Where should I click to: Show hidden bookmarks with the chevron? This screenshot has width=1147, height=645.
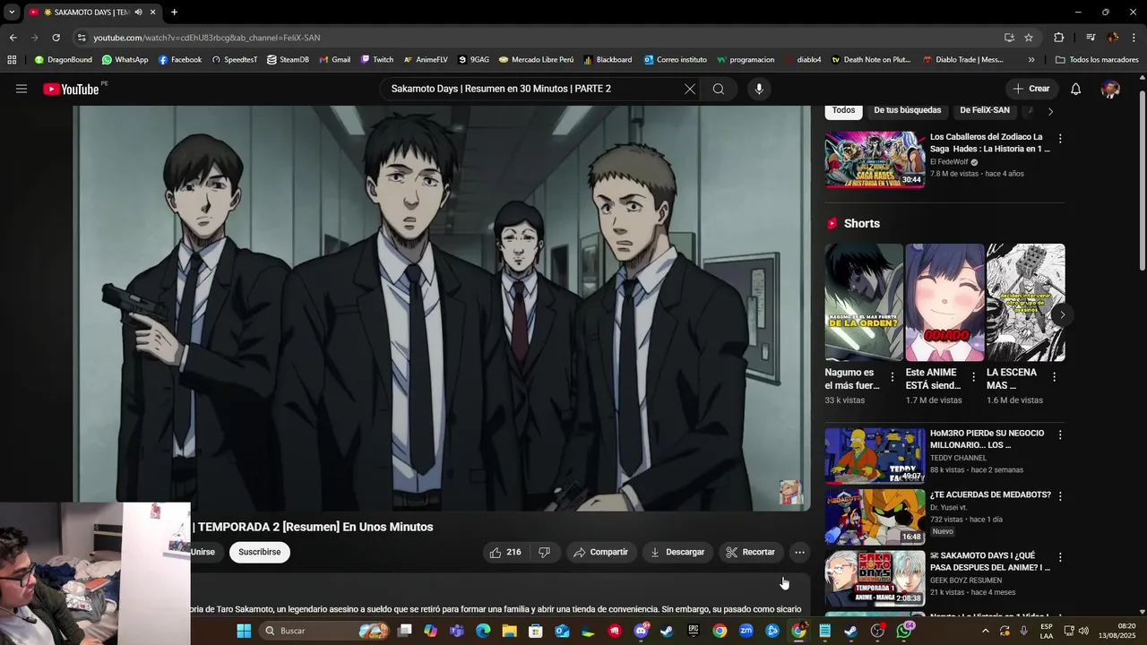coord(1031,60)
